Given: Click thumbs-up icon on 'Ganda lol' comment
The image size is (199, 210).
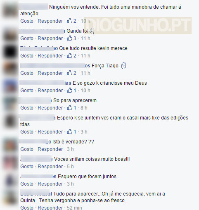Looking at the screenshot, I should point(69,38).
